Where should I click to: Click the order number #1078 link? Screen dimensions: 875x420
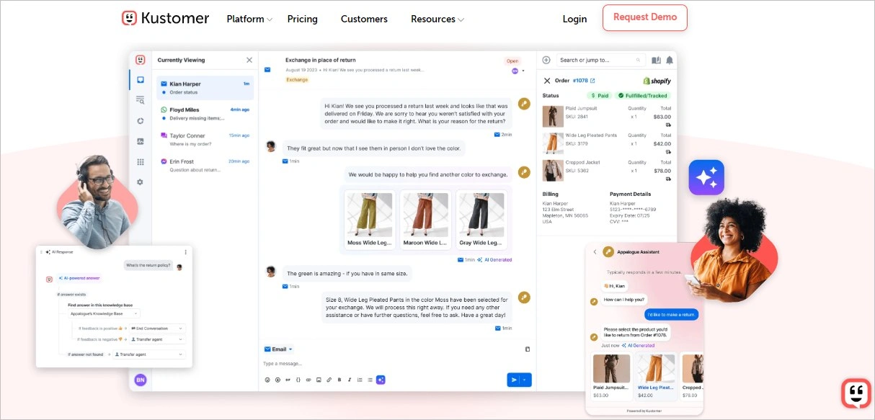(x=581, y=81)
